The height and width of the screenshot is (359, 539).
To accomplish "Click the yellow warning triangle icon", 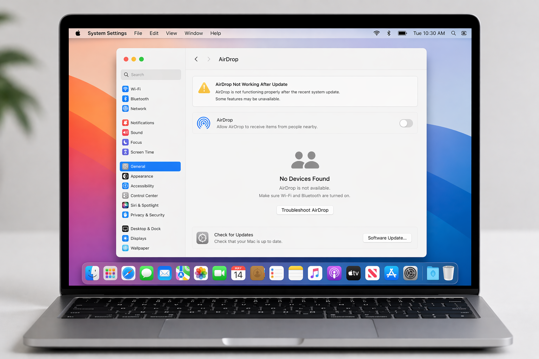I will pos(204,88).
